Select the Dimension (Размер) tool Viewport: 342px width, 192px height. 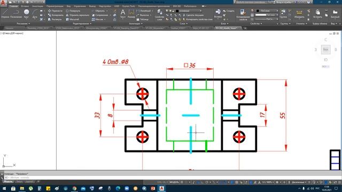click(x=131, y=13)
